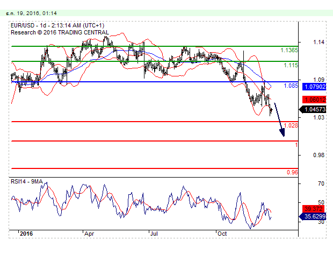This screenshot has width=333, height=254.
Task: Click the blue price tag 1.07902
Action: point(314,87)
